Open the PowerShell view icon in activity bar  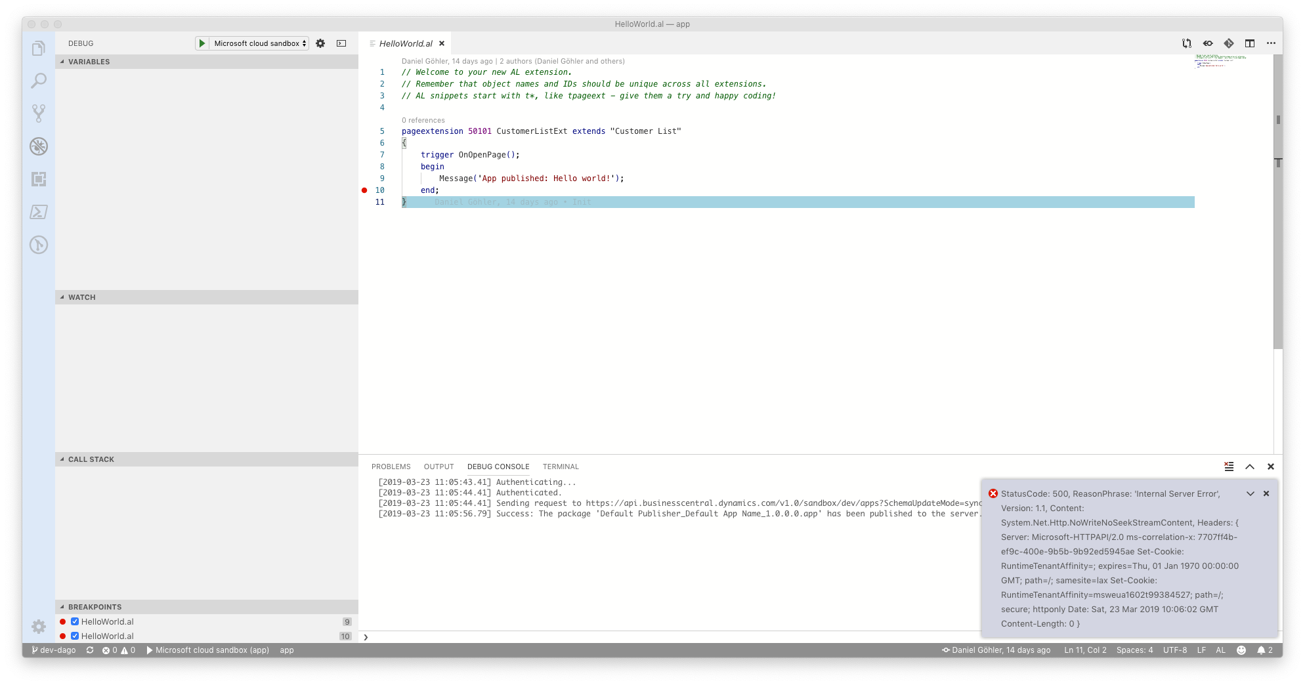tap(39, 212)
